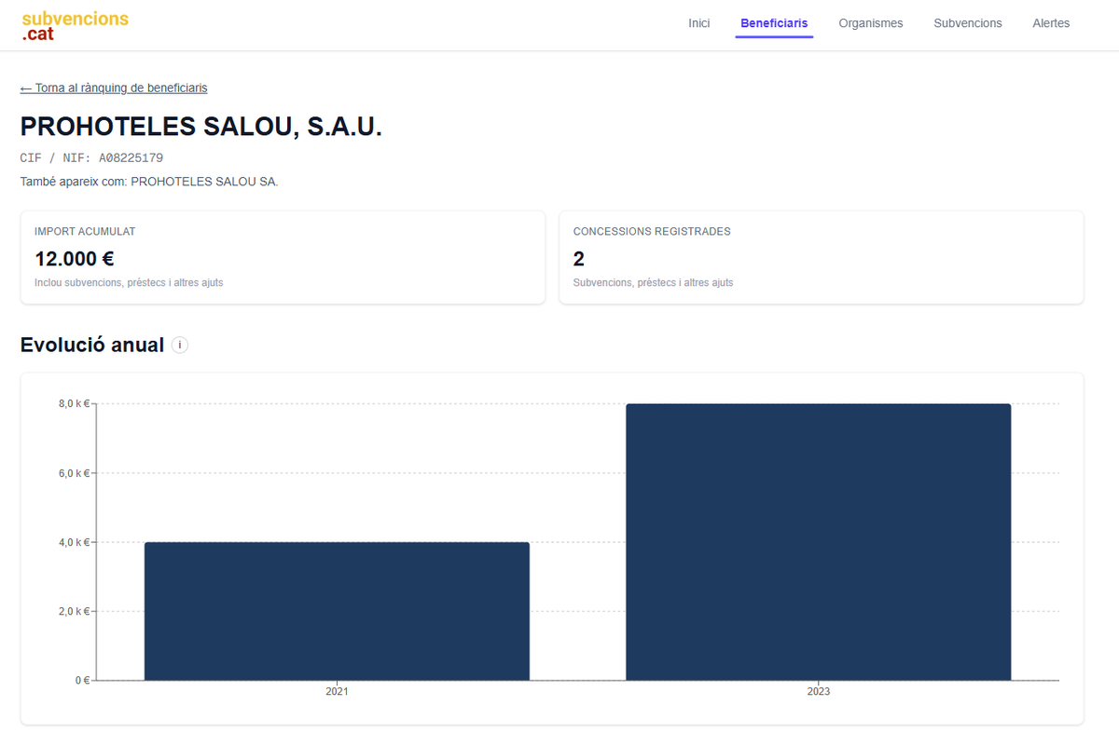Follow the Torna al rànquing de beneficiaris link
Screen dimensions: 1119x747
coord(114,88)
